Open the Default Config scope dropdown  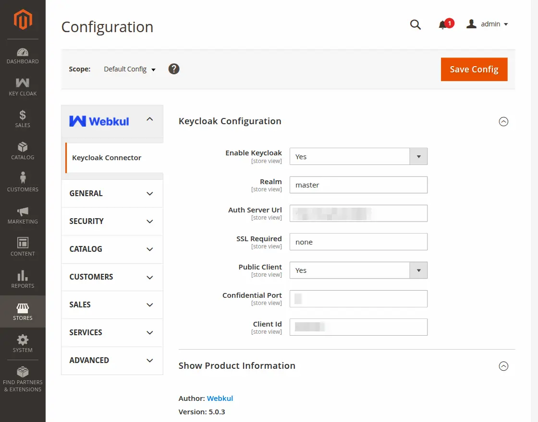tap(129, 69)
